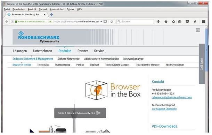Open a new tab with the plus icon
212x135 pixels.
pyautogui.click(x=51, y=15)
